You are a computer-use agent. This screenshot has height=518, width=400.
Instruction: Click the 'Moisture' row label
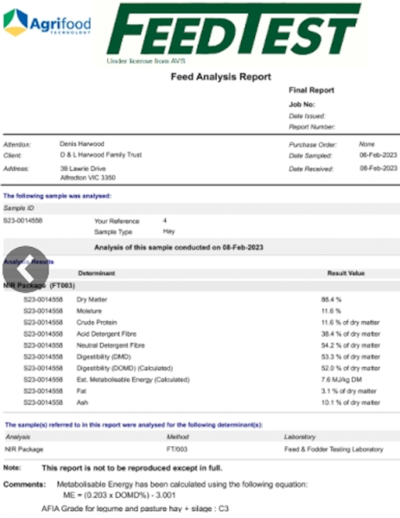[89, 311]
